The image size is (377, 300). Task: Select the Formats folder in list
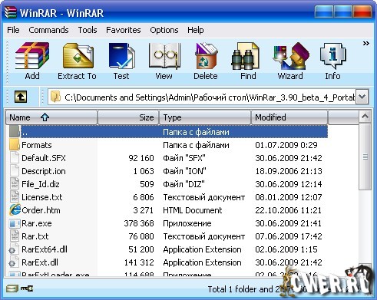tap(37, 145)
